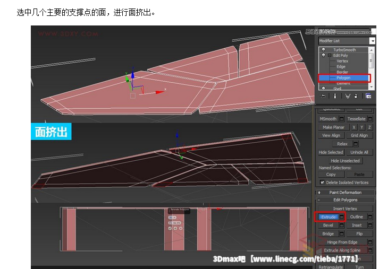Click the Extrude Along Spline button

342,250
